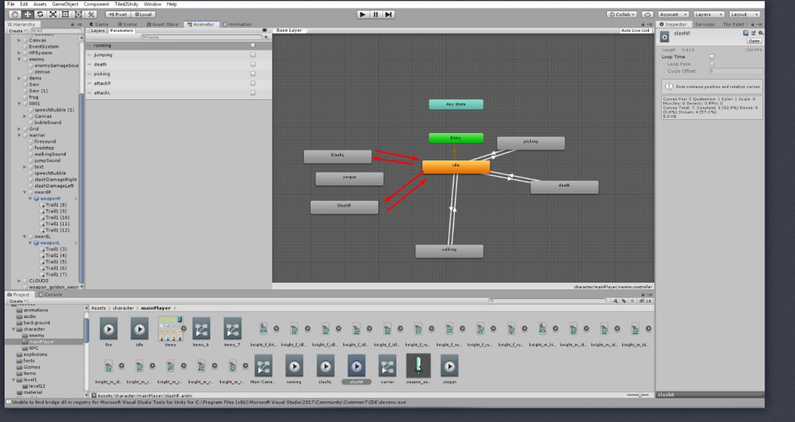Open the Hierarchy Create dropdown
Viewport: 795px width, 422px height.
[x=17, y=30]
